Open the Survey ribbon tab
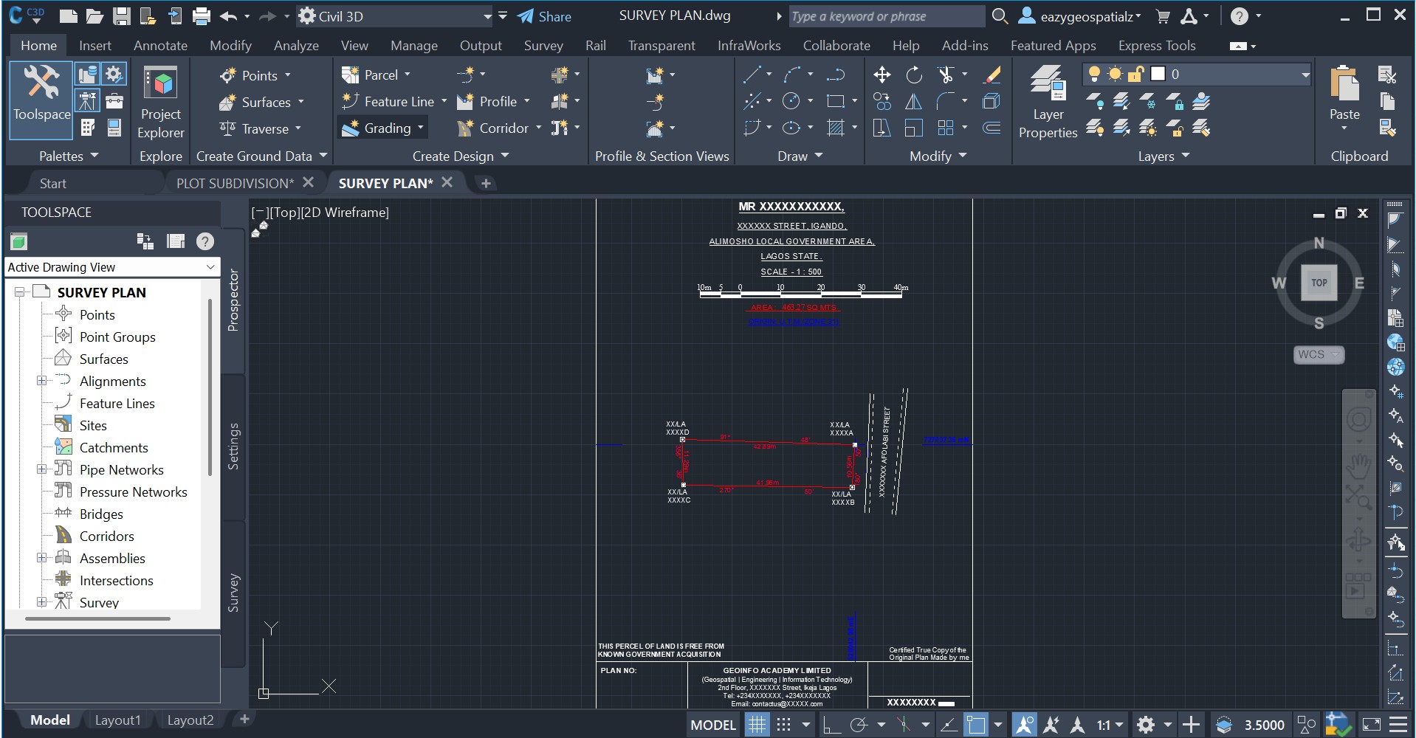This screenshot has width=1416, height=738. 543,46
